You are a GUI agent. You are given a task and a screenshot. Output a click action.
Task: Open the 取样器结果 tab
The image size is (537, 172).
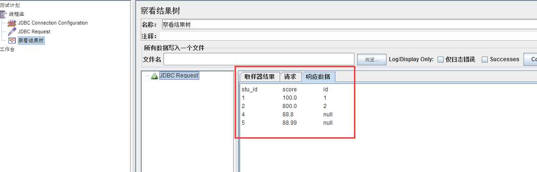pyautogui.click(x=259, y=77)
